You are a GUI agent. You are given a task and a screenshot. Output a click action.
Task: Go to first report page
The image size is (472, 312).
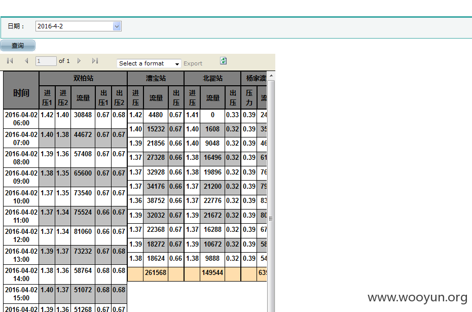10,61
